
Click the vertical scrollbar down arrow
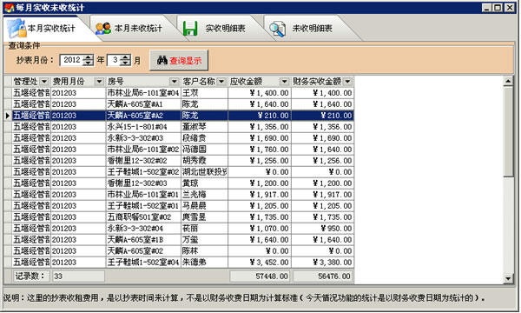(508, 278)
